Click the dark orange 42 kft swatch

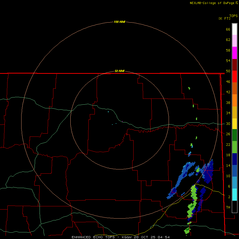(x=234, y=88)
